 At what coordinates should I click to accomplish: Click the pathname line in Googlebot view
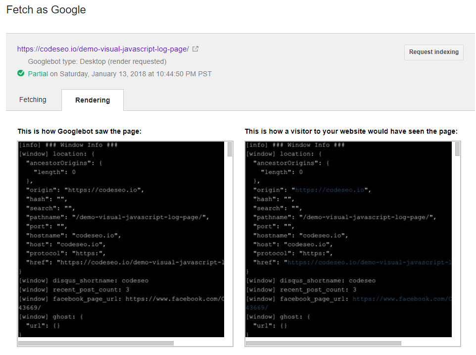[x=117, y=217]
